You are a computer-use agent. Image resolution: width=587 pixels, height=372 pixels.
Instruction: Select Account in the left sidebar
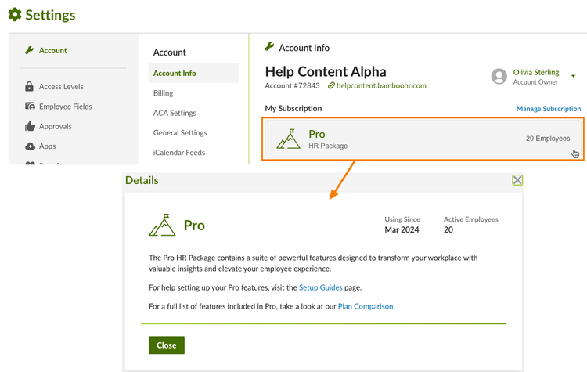pos(52,50)
